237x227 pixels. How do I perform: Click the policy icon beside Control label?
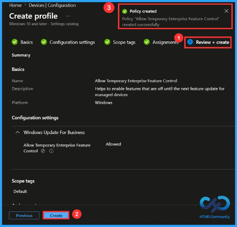pyautogui.click(x=43, y=151)
